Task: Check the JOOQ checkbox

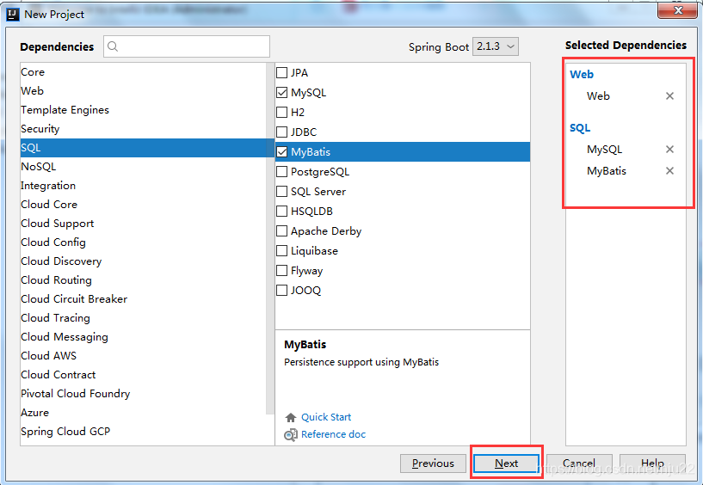Action: (x=281, y=291)
